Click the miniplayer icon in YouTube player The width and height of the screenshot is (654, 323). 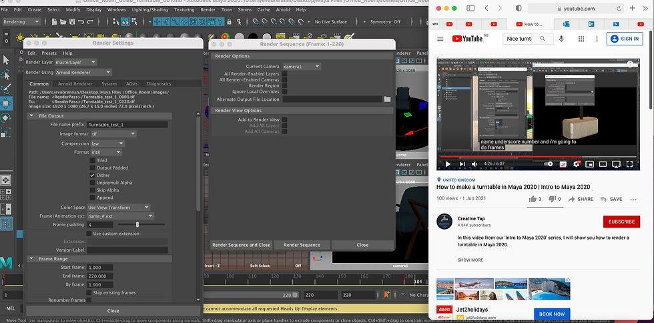point(589,164)
